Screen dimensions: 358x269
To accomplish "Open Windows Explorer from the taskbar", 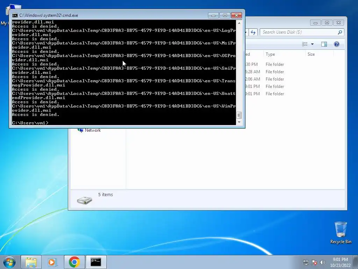I will tap(31, 262).
